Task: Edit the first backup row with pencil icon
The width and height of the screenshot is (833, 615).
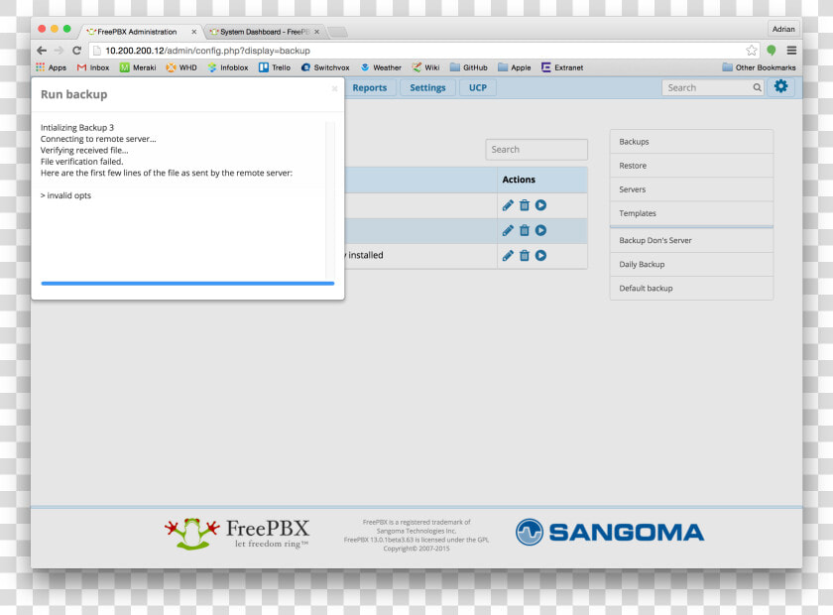Action: click(x=508, y=205)
